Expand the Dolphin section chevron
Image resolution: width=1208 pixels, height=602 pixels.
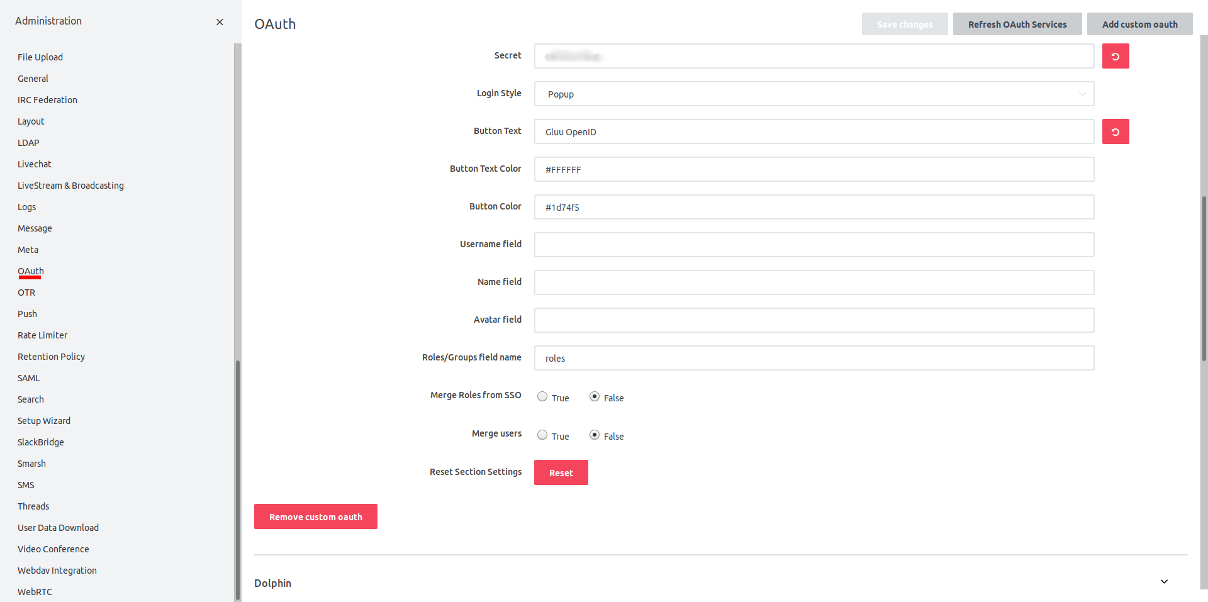1163,582
